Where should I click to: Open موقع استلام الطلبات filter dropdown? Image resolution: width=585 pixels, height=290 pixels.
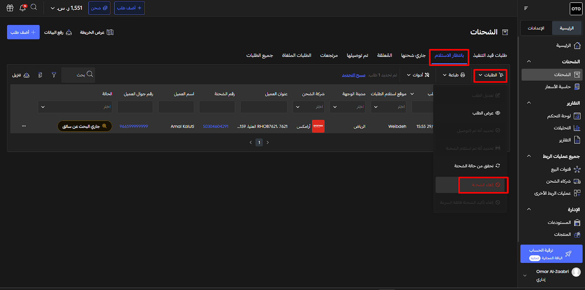tap(389, 107)
